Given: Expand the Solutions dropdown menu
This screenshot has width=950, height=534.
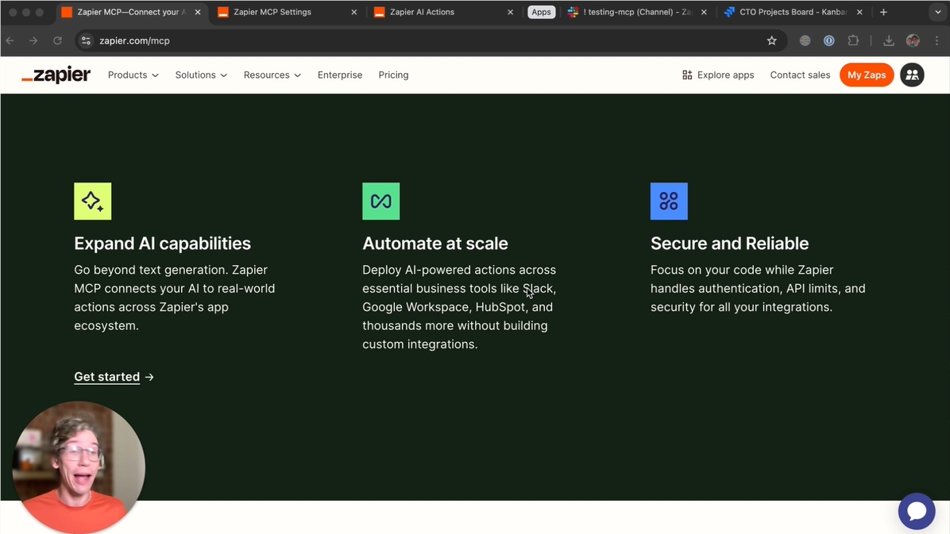Looking at the screenshot, I should 201,75.
